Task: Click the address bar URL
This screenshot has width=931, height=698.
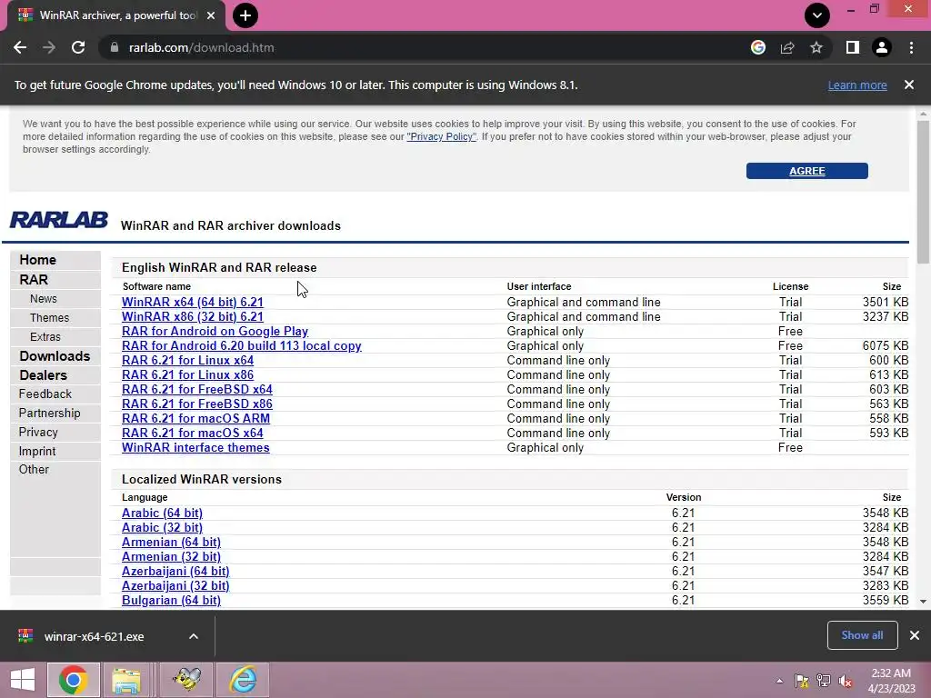Action: tap(201, 47)
